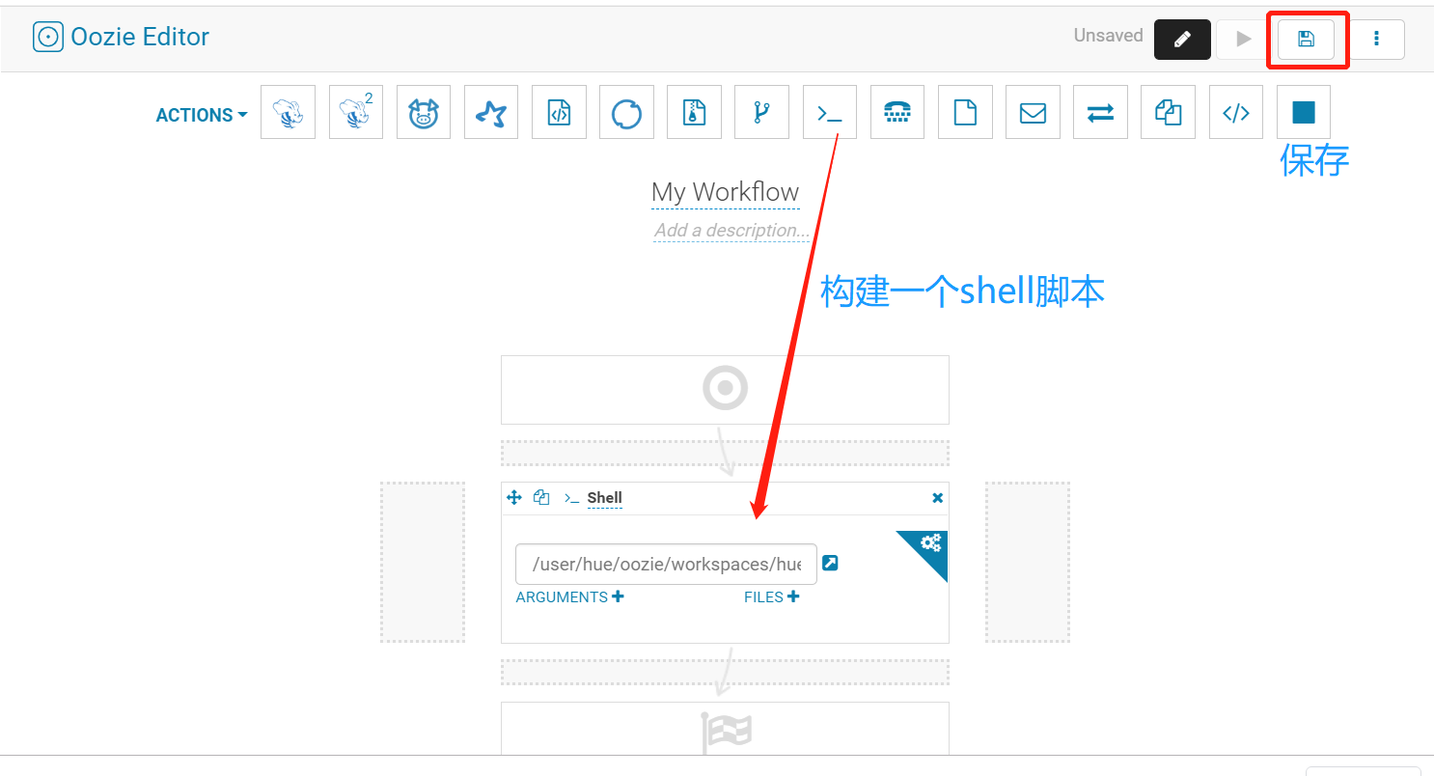Open the ACTIONS dropdown menu
This screenshot has height=776, width=1434.
pyautogui.click(x=202, y=115)
